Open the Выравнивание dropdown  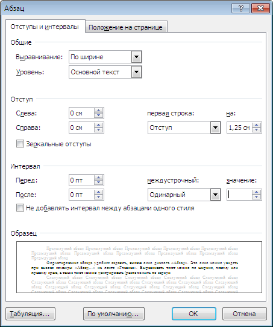pyautogui.click(x=136, y=57)
